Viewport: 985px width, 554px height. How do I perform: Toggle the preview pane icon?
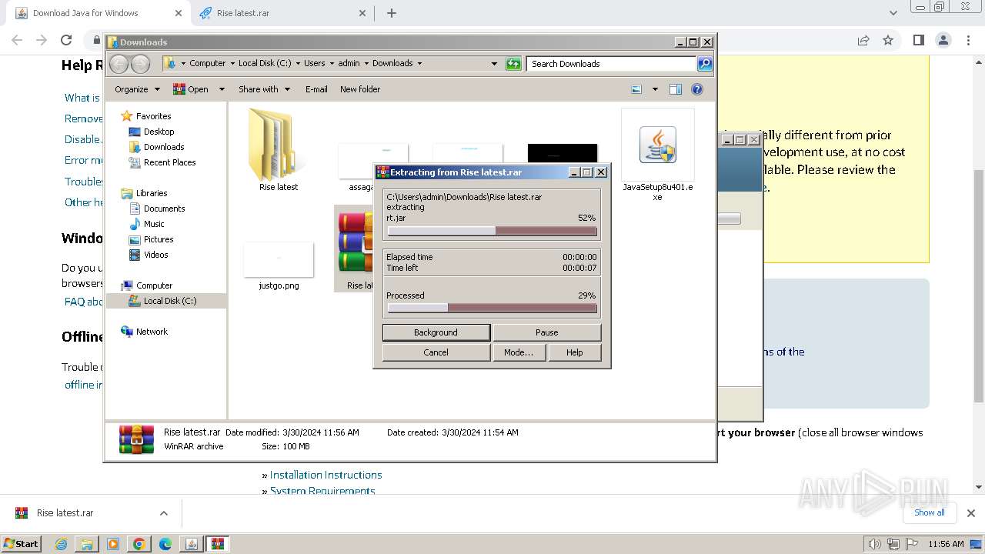[x=675, y=89]
